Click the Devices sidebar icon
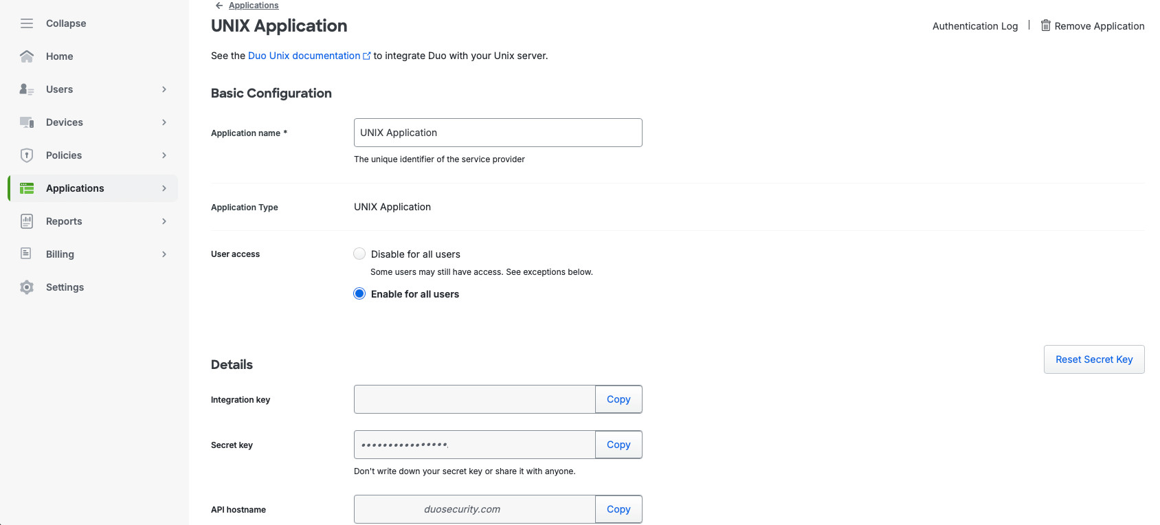 [26, 122]
